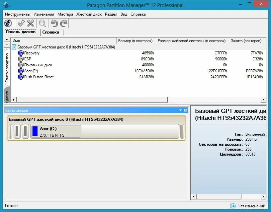The height and width of the screenshot is (212, 271).
Task: Click the third small gray partition block
Action: point(25,131)
